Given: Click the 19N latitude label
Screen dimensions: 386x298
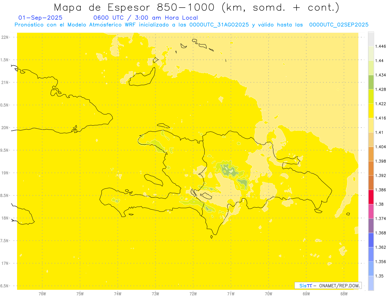Looking at the screenshot, I should [5, 173].
